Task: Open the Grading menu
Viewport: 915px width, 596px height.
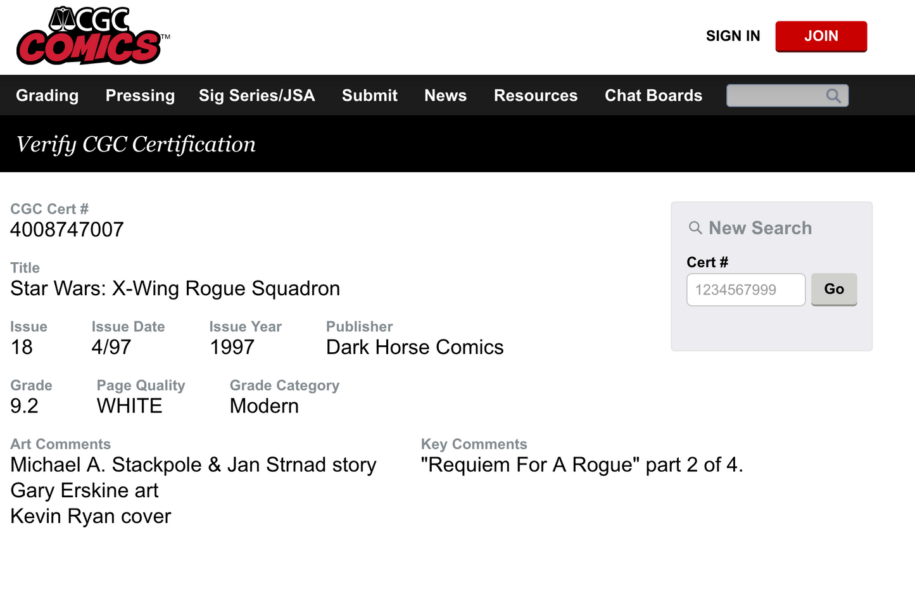Action: click(x=47, y=96)
